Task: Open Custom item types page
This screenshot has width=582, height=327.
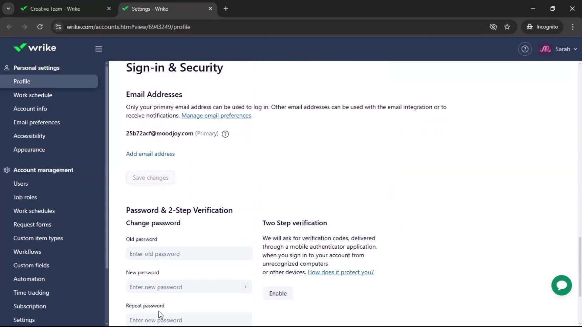Action: point(38,238)
